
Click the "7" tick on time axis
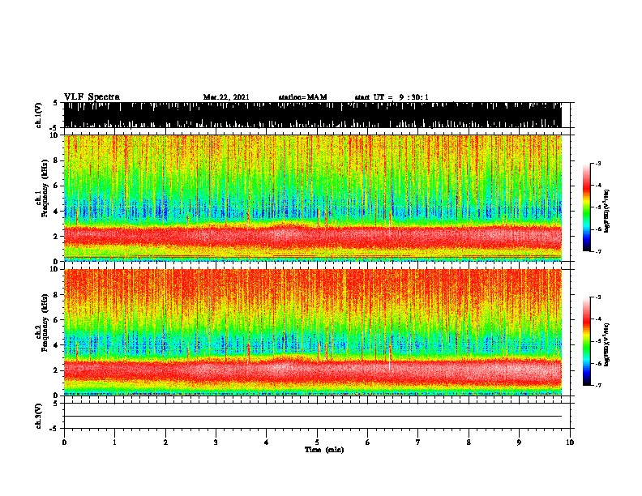[x=418, y=443]
